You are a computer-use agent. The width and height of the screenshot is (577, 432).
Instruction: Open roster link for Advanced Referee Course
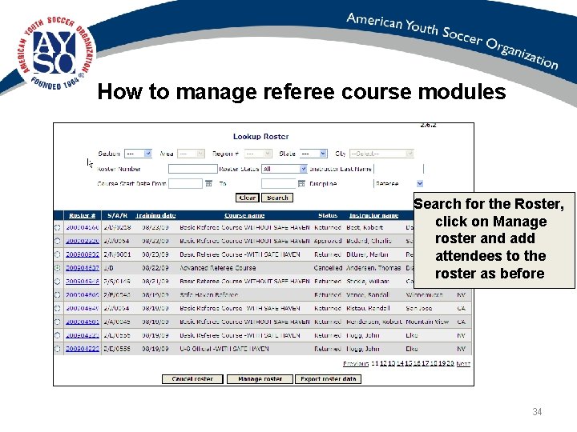(83, 268)
